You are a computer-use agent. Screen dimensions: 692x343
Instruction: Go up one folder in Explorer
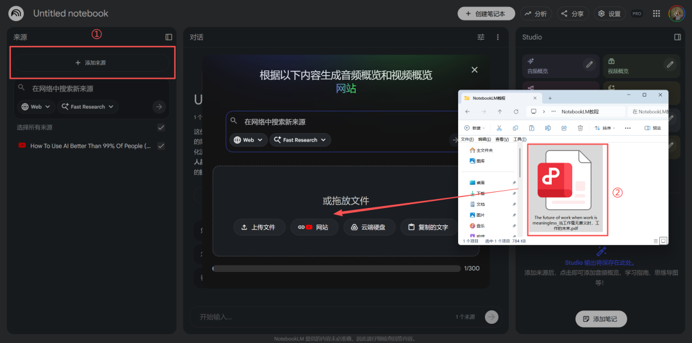click(499, 111)
